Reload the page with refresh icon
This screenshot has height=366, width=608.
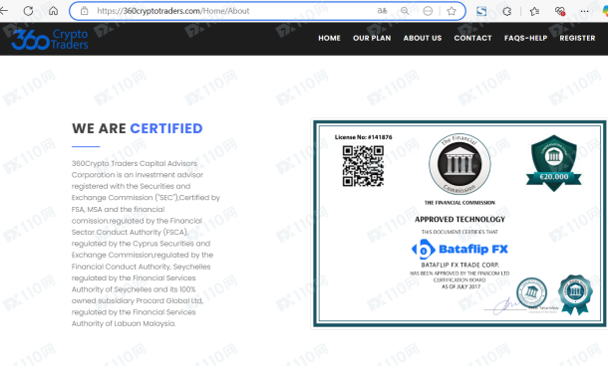tap(28, 11)
